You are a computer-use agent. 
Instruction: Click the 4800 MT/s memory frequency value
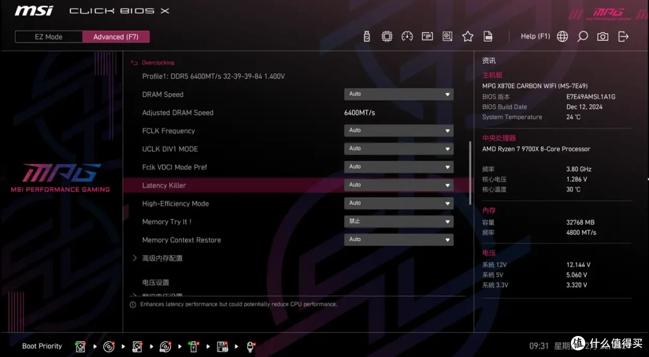coord(581,233)
